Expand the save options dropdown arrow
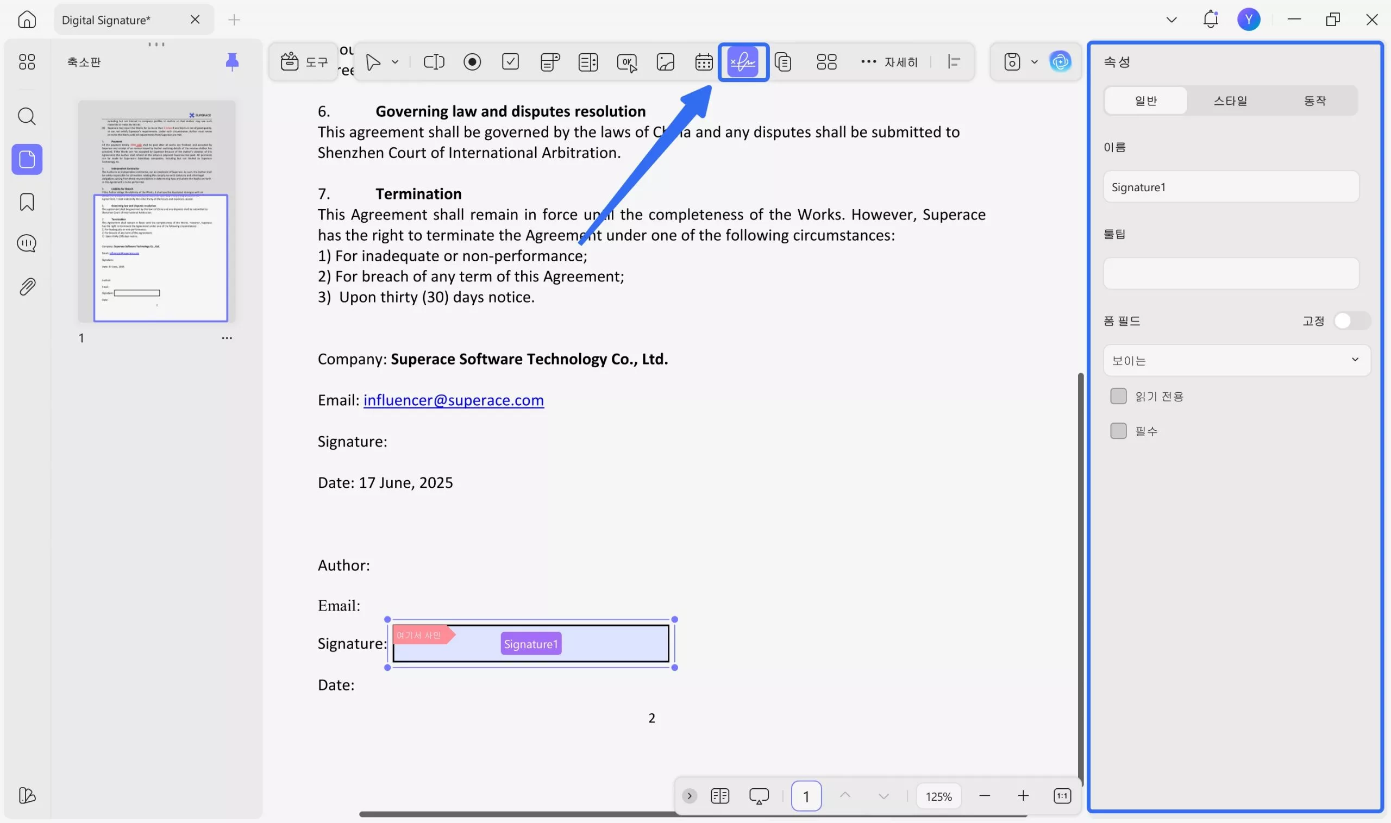 pyautogui.click(x=1035, y=62)
